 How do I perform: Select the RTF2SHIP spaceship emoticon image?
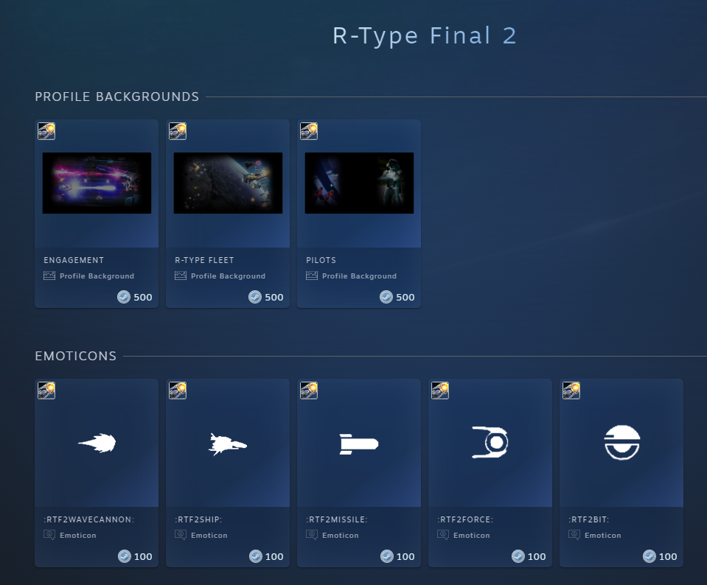[x=228, y=444]
